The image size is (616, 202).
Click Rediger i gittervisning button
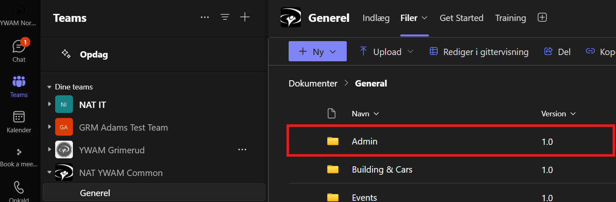point(479,52)
